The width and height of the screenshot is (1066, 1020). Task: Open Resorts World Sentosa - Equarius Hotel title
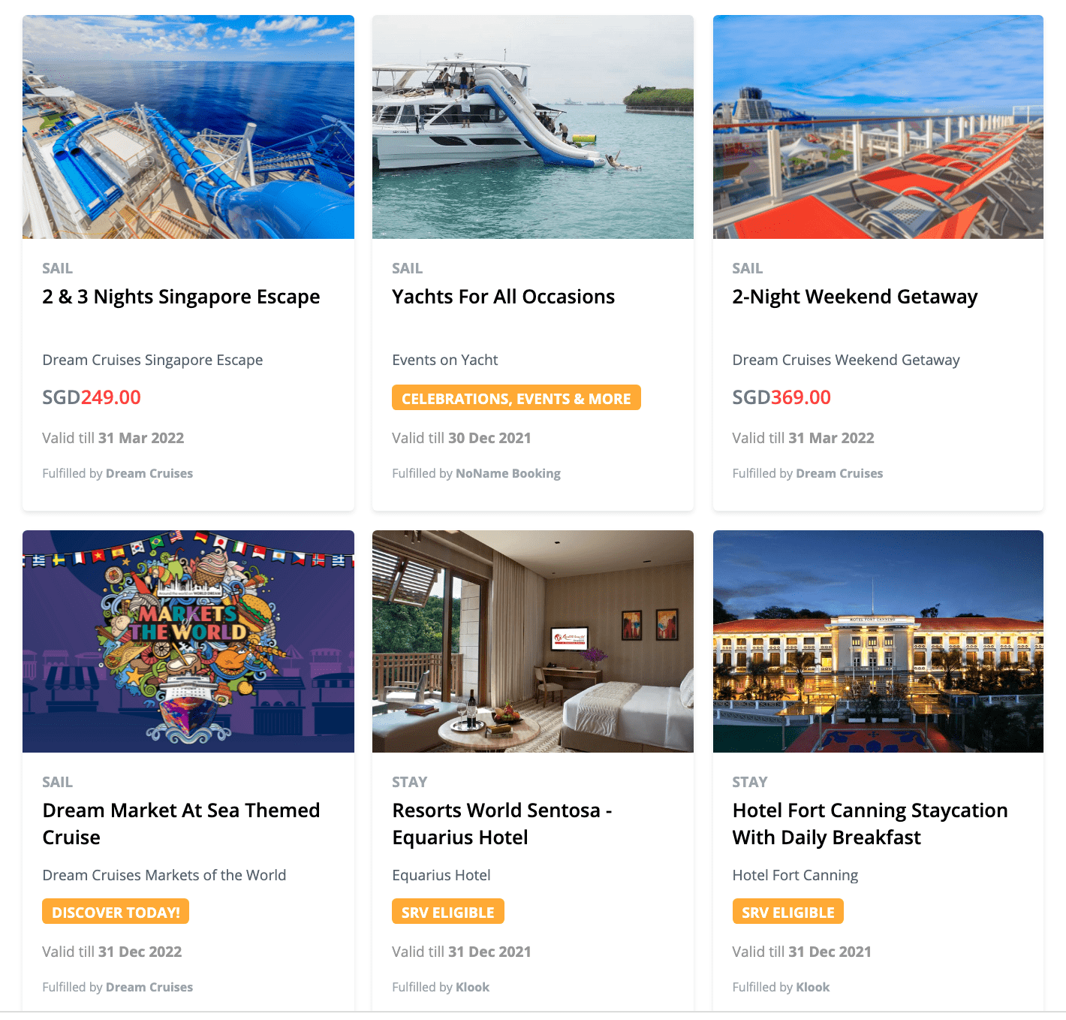click(x=502, y=824)
